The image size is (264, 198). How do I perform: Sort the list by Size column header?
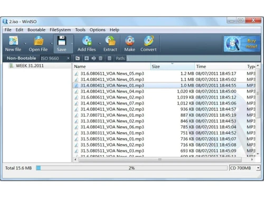tap(173, 67)
